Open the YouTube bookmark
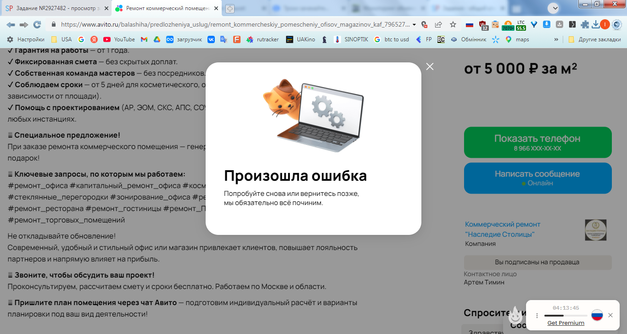Viewport: 627px width, 334px height. (x=119, y=39)
